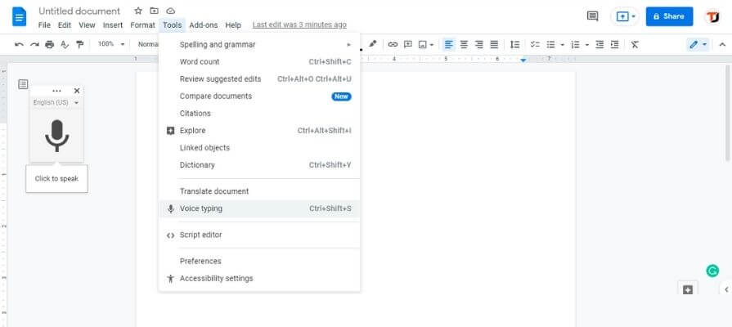
Task: Click the clear formatting icon
Action: point(635,44)
